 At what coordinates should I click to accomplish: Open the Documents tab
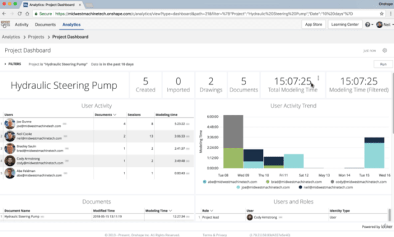45,25
